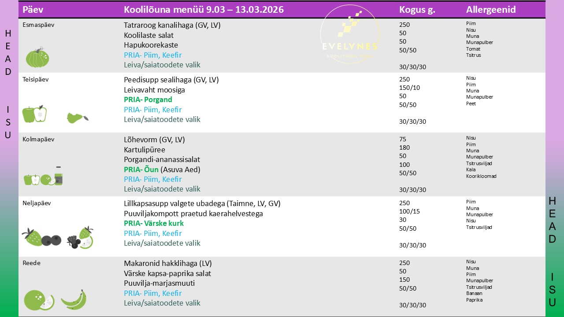Open the PRIA- Õun link
The height and width of the screenshot is (317, 564).
click(141, 170)
